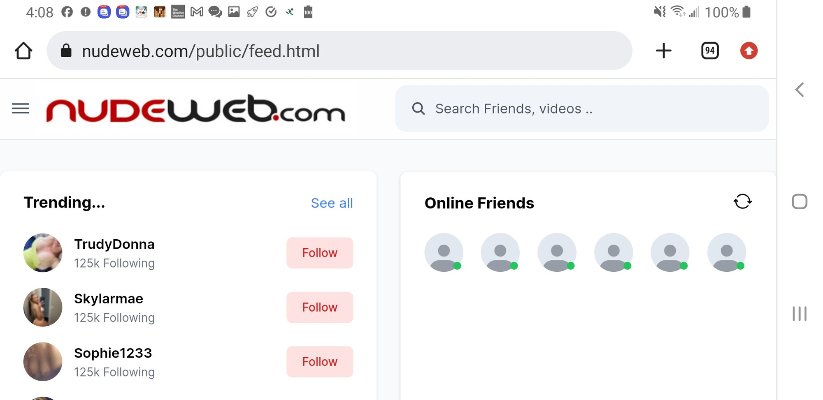Click the search magnifier icon

pyautogui.click(x=418, y=109)
